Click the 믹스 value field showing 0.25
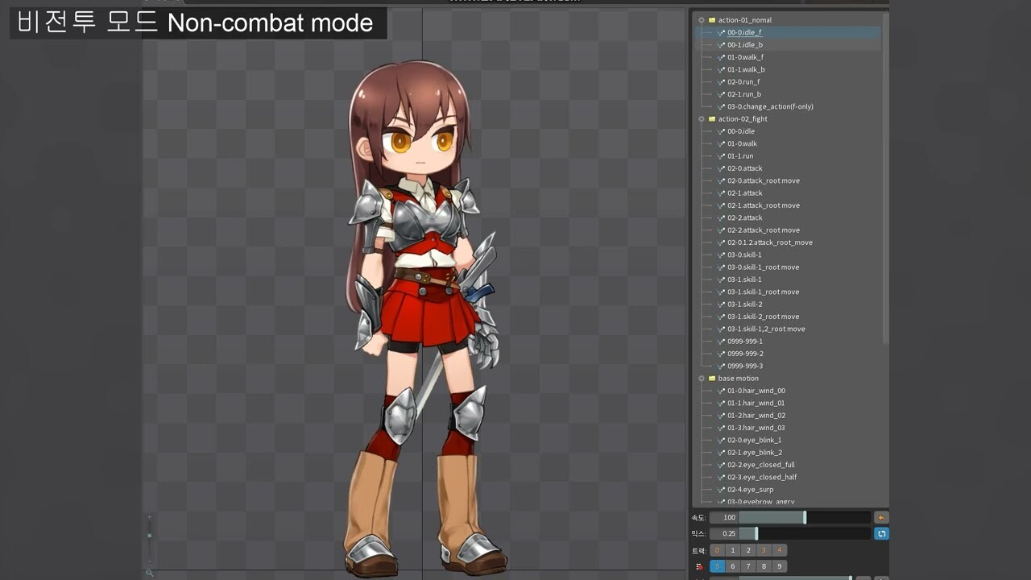 pos(729,533)
